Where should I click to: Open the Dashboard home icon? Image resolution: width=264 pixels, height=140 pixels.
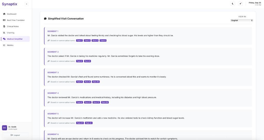tap(4, 14)
